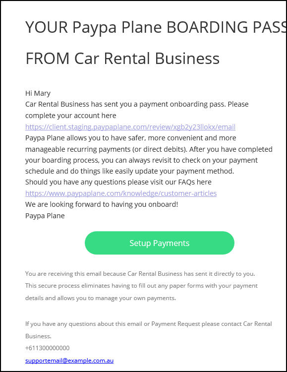Open the client.staging.paypaplane.com review link

pos(130,127)
